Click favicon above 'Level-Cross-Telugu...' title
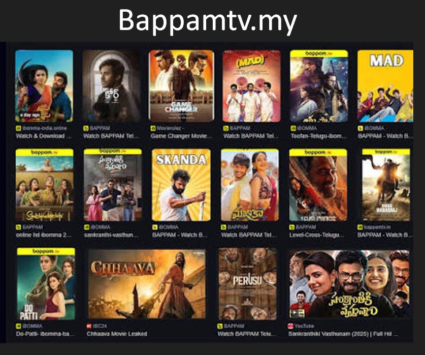The height and width of the screenshot is (355, 425). (x=292, y=227)
